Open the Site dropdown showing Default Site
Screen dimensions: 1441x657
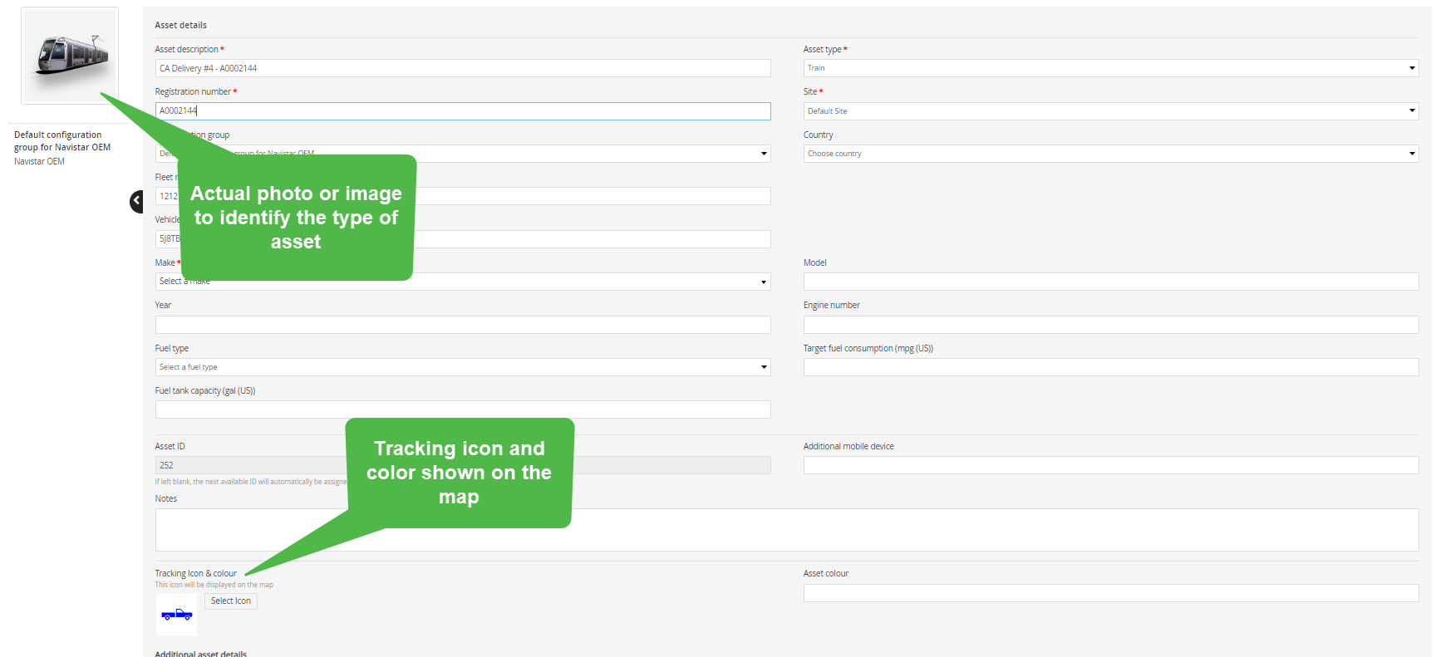(1110, 111)
